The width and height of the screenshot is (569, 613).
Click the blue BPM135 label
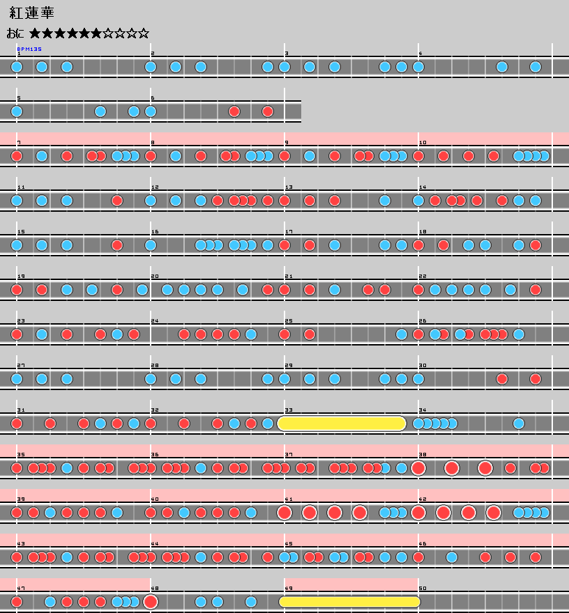coord(29,49)
